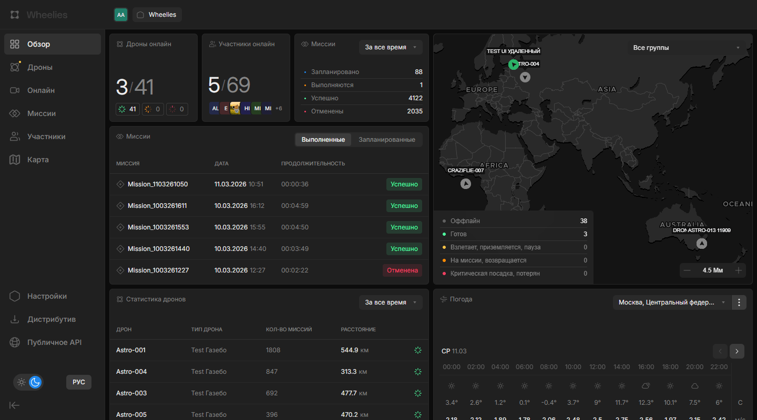Image resolution: width=757 pixels, height=420 pixels.
Task: Open the Онлайн video section
Action: tap(41, 90)
